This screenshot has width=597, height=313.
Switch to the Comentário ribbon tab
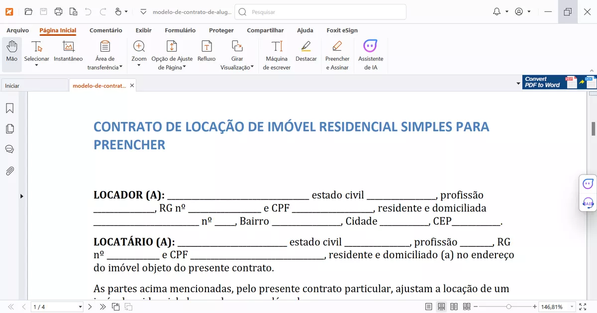(105, 30)
